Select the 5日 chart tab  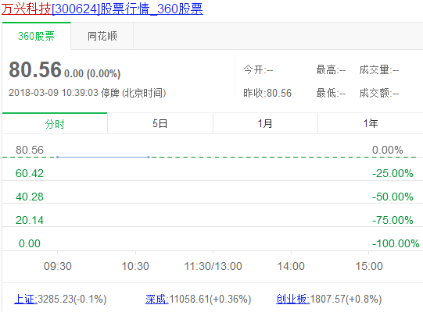160,123
